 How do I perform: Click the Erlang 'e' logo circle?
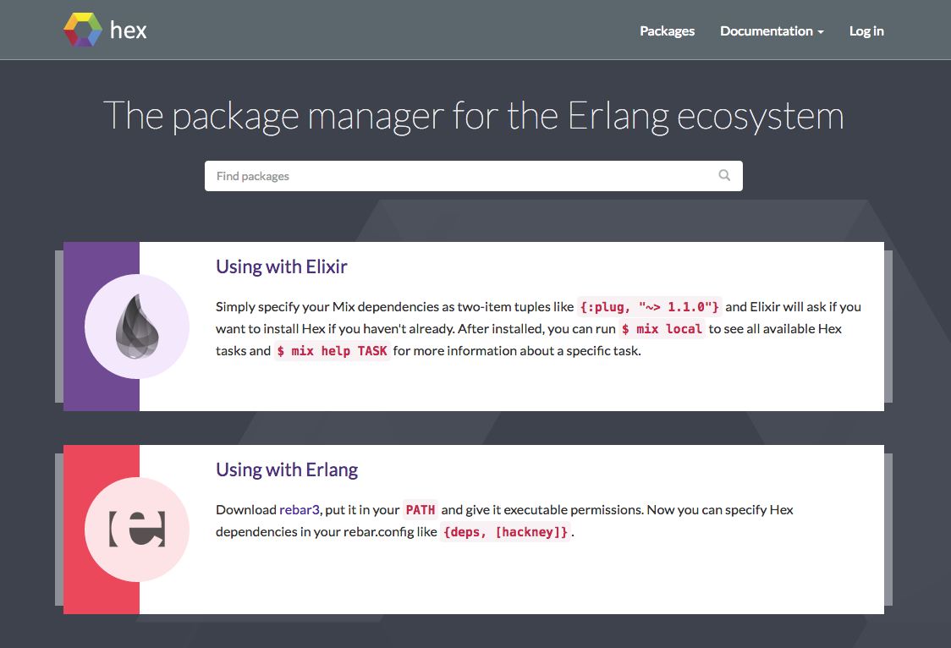tap(137, 530)
